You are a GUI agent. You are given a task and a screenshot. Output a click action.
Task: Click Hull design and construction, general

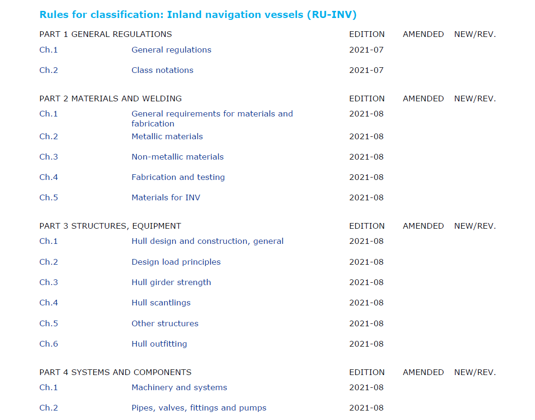click(207, 241)
